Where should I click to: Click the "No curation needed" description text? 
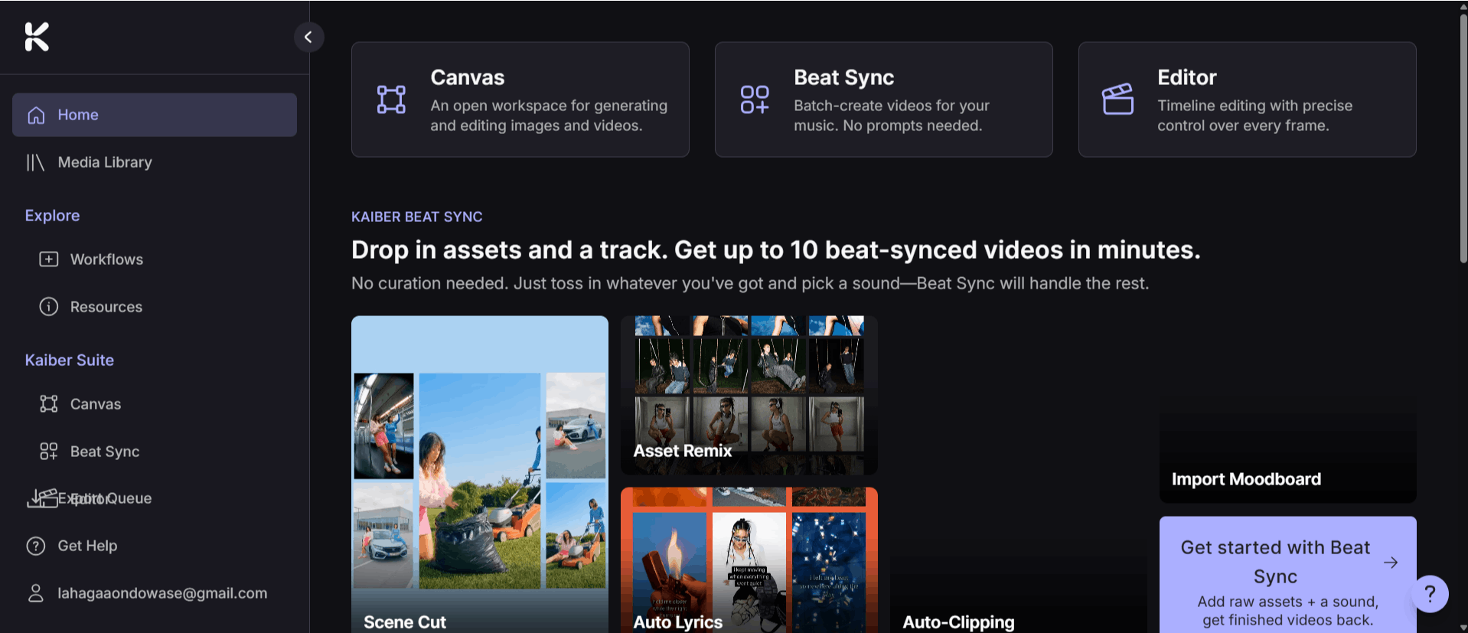click(750, 284)
